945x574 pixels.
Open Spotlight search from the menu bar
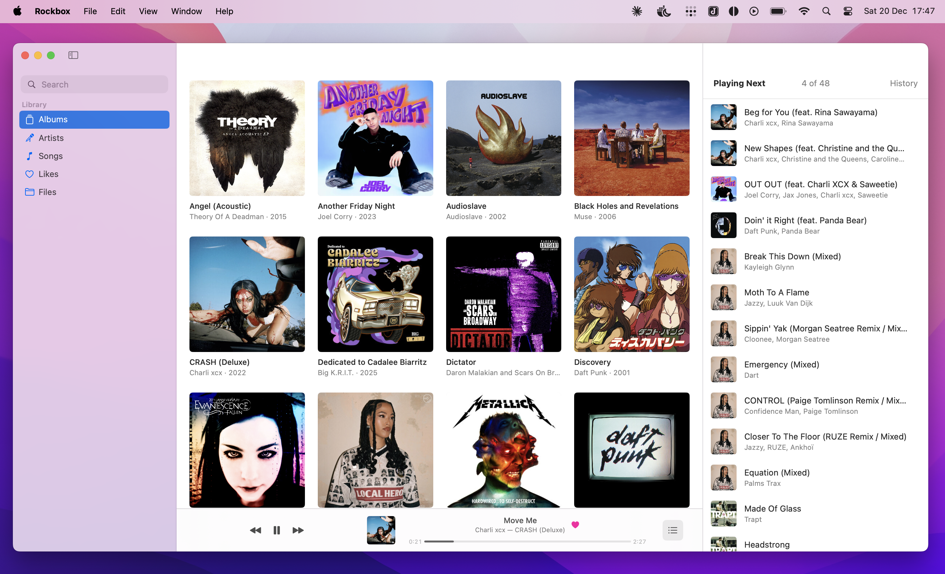pyautogui.click(x=826, y=11)
